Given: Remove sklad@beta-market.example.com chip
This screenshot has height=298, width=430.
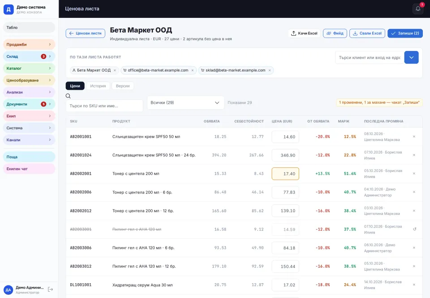Looking at the screenshot, I should tap(270, 70).
